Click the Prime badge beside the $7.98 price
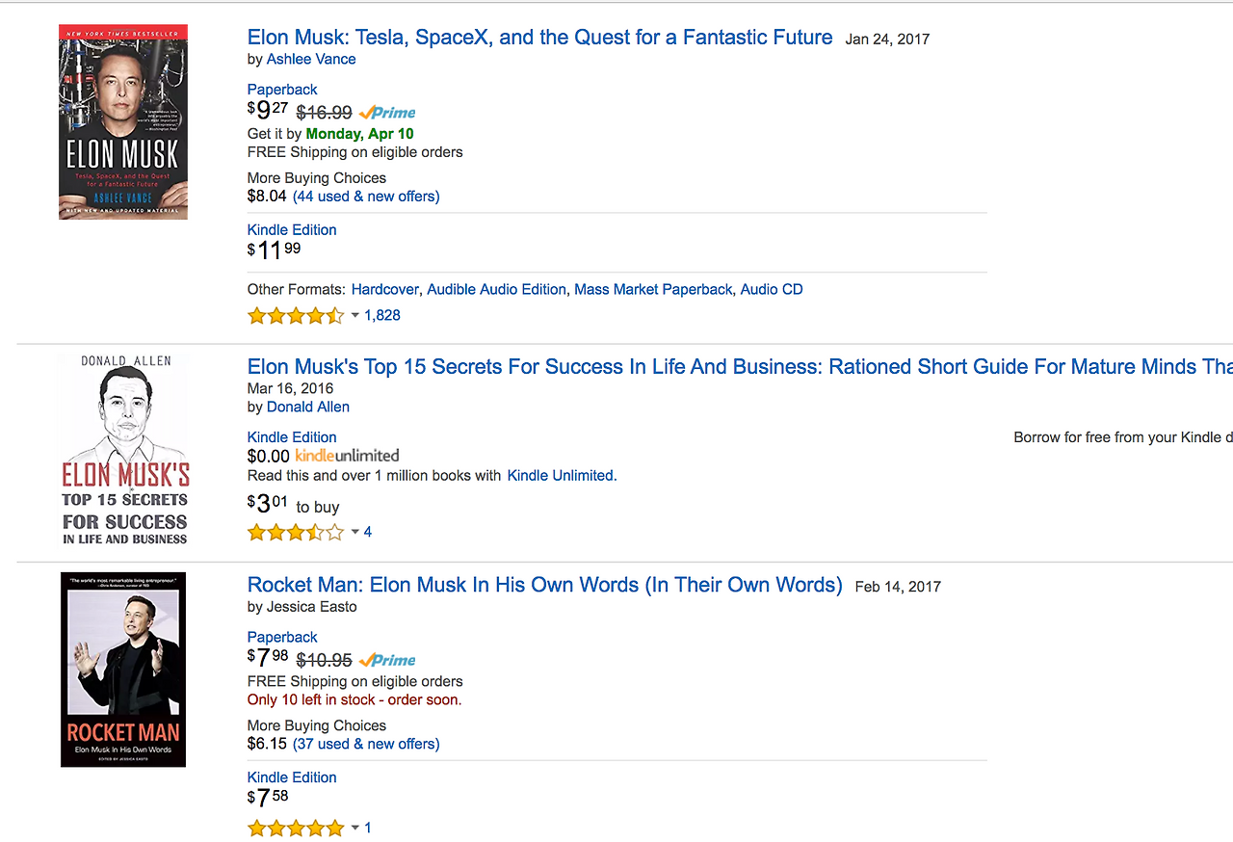The width and height of the screenshot is (1233, 842). (387, 660)
